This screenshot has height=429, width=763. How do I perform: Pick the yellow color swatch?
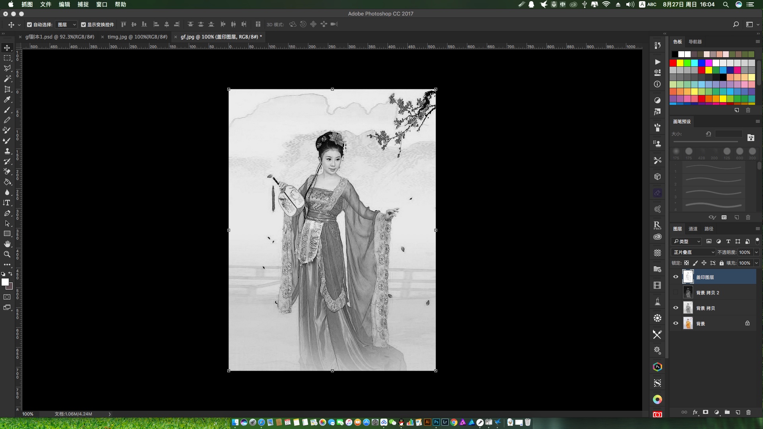[x=680, y=63]
